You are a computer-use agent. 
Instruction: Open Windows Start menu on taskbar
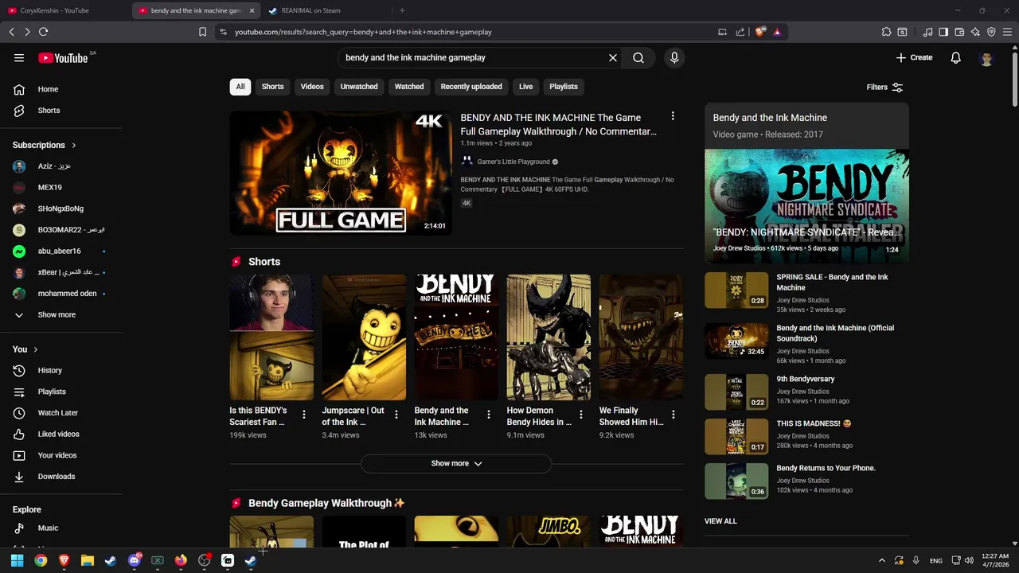tap(17, 560)
